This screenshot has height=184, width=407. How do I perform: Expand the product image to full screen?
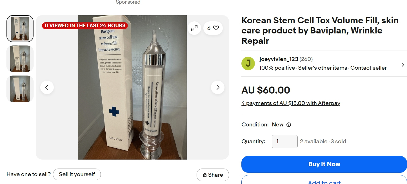pos(194,28)
